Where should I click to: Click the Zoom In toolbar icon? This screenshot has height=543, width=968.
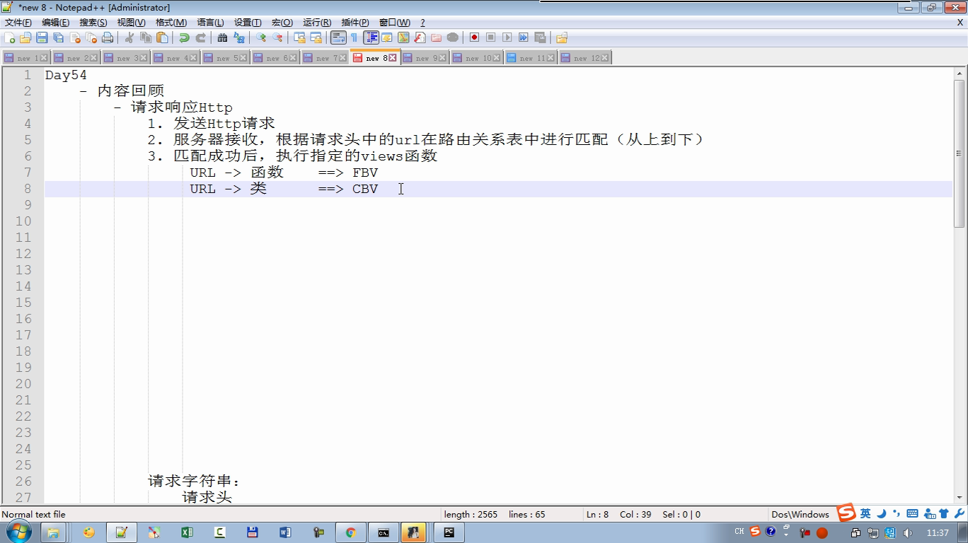tap(261, 37)
